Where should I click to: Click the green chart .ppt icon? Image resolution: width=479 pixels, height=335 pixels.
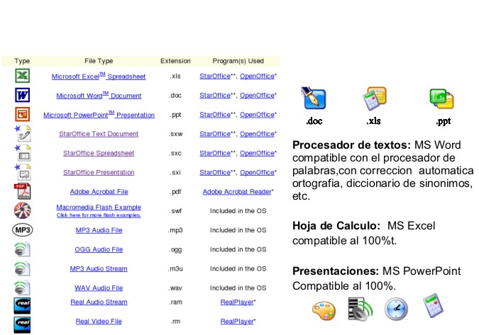[x=441, y=98]
